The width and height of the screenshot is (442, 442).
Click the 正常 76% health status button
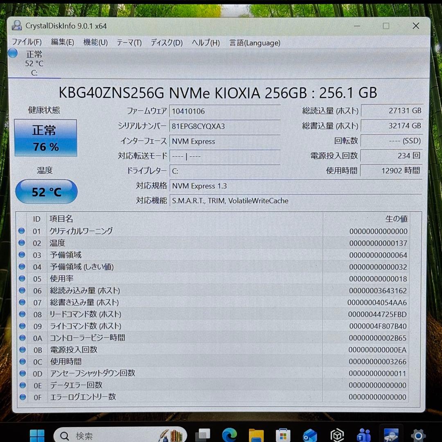(x=45, y=138)
